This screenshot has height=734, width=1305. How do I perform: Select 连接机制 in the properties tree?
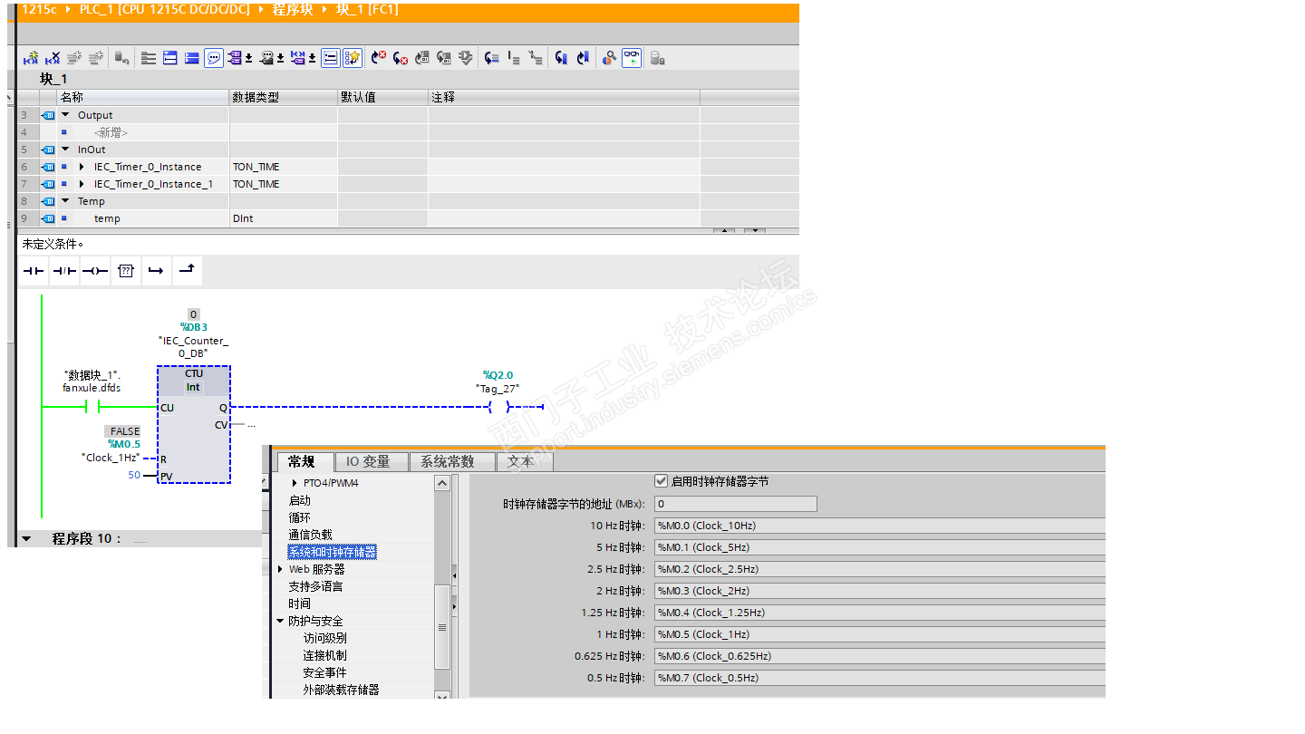[324, 655]
